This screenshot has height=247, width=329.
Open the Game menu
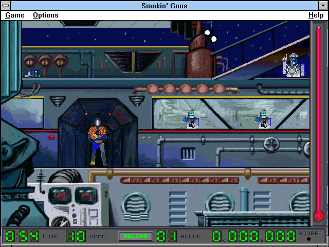coord(15,15)
